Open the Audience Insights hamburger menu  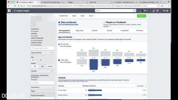pyautogui.click(x=15, y=11)
